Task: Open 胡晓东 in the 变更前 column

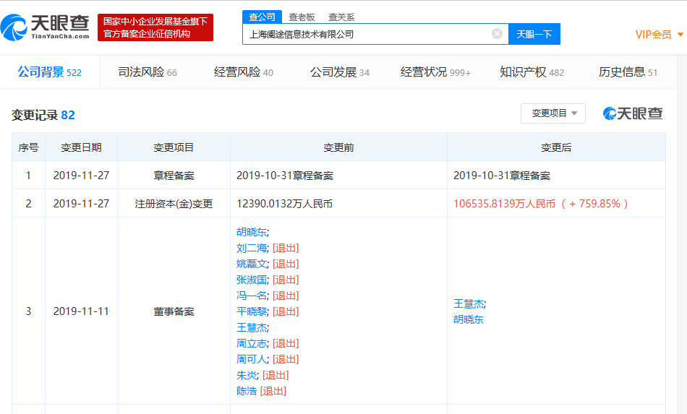Action: coord(252,232)
